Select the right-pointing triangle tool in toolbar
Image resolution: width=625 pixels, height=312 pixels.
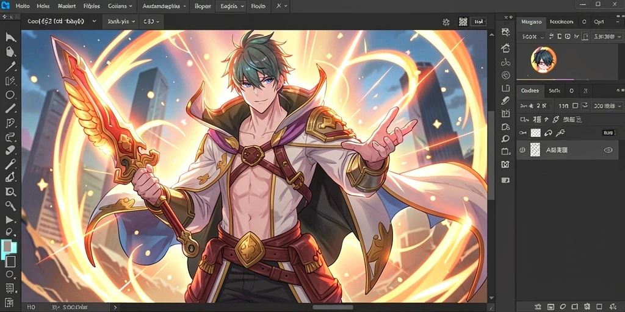[x=9, y=220]
